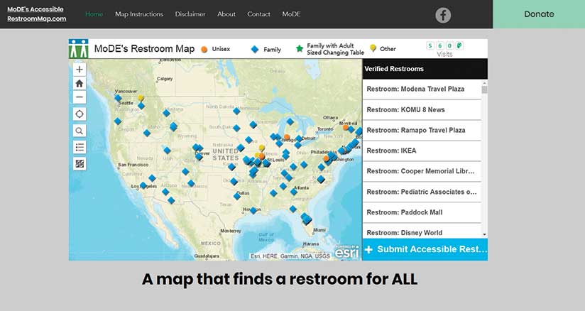Screen dimensions: 585x311
Task: Select the blue marker near Vancouver
Action: (x=118, y=98)
